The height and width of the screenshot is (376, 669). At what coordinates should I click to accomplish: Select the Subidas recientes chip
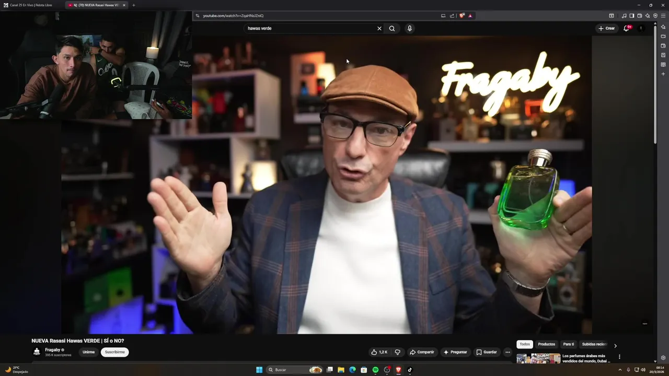(594, 344)
